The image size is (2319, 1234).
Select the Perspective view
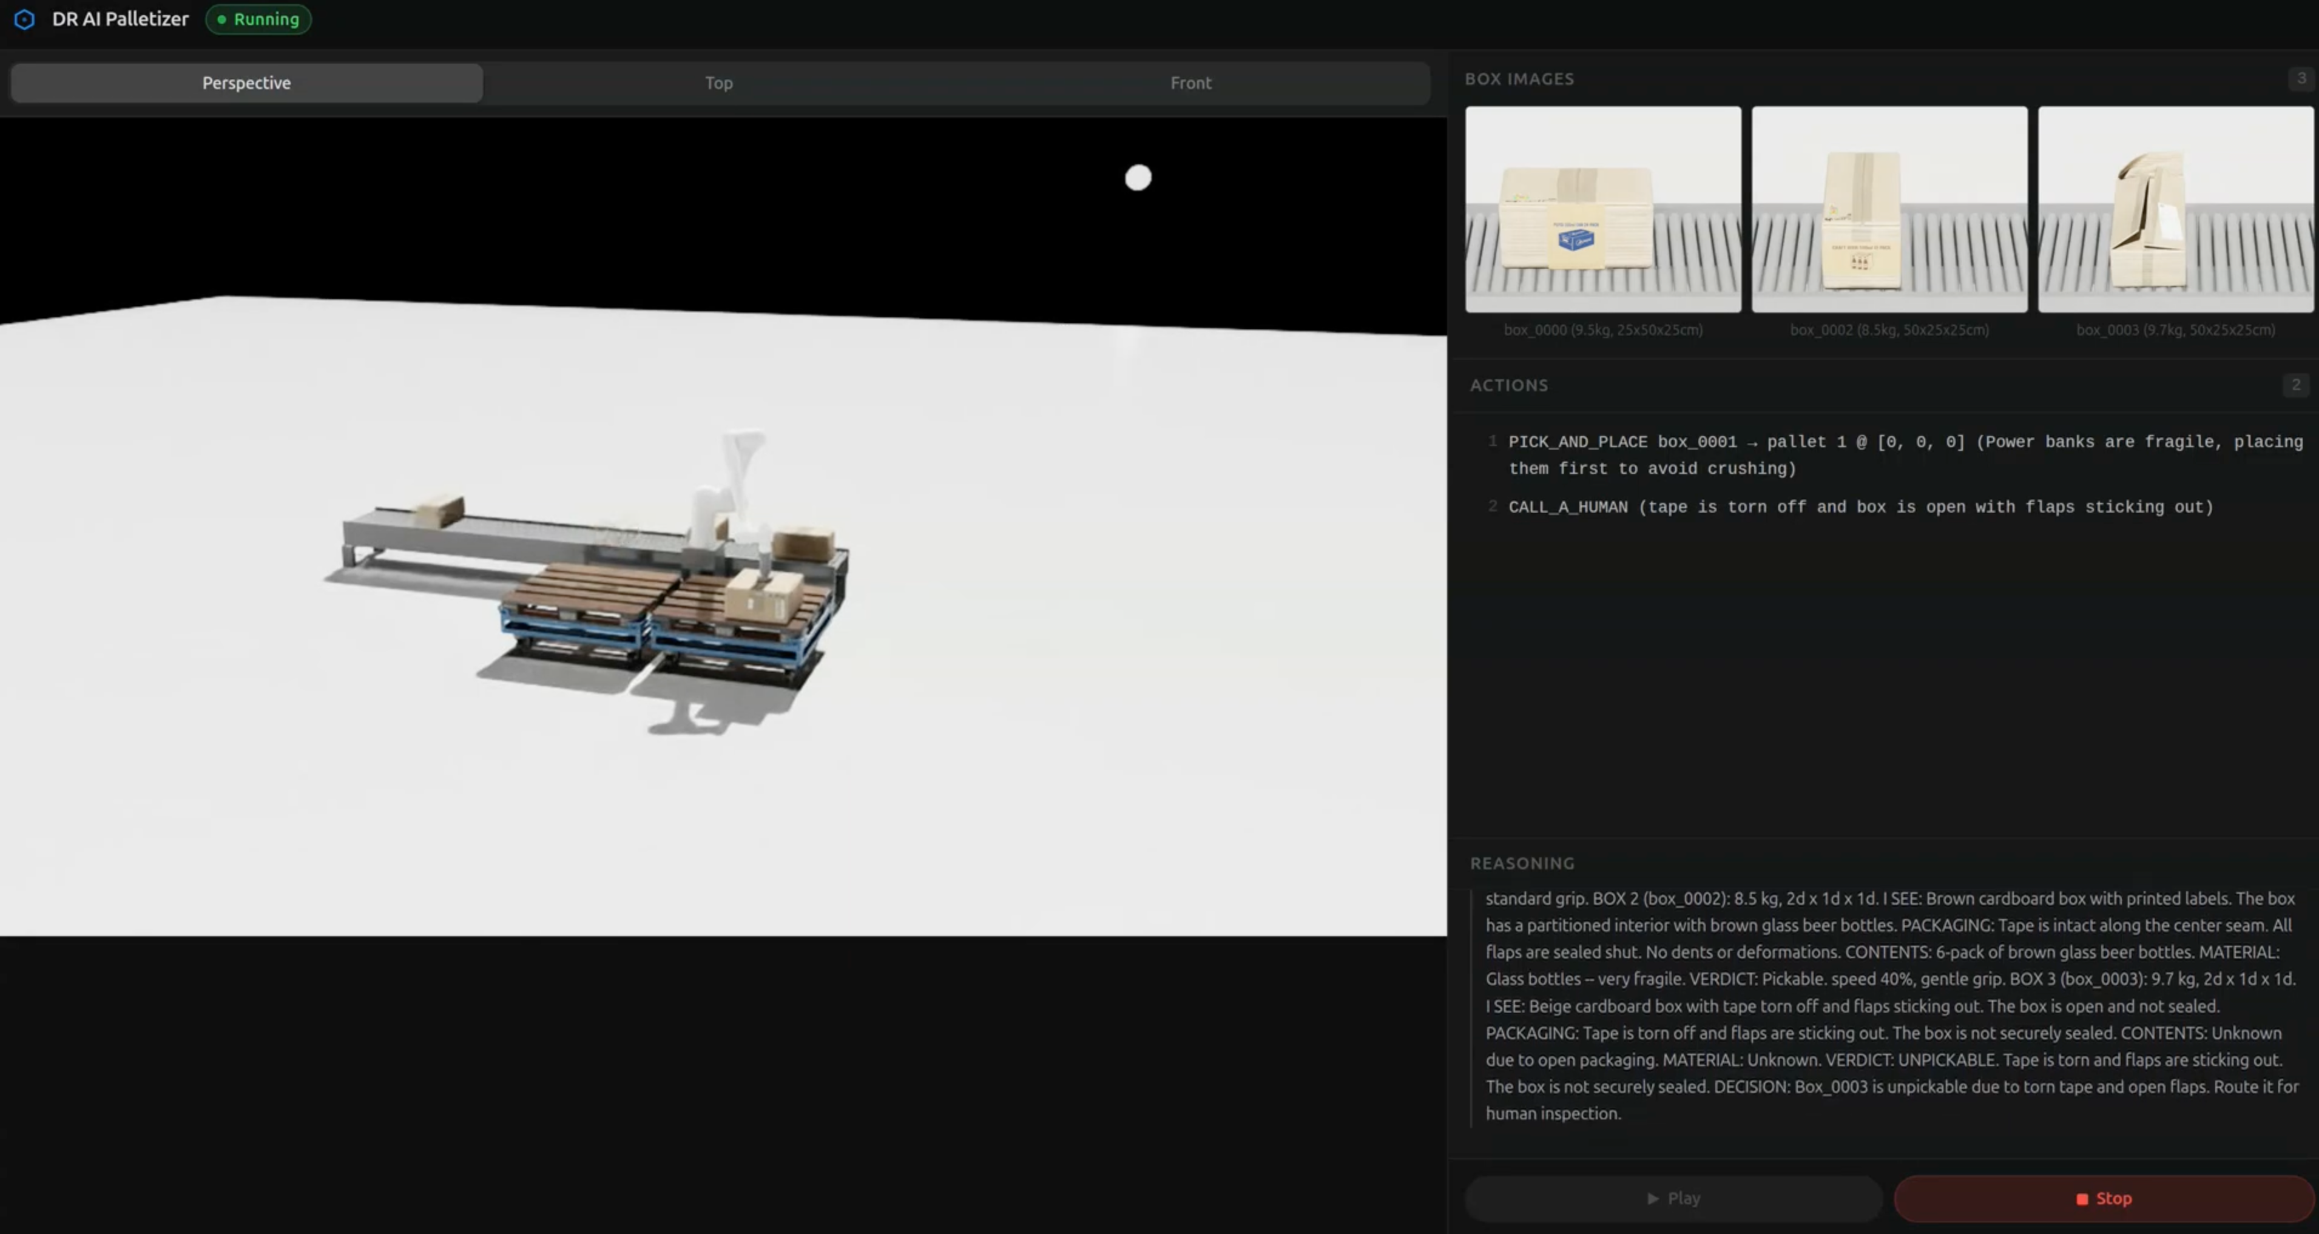[246, 83]
